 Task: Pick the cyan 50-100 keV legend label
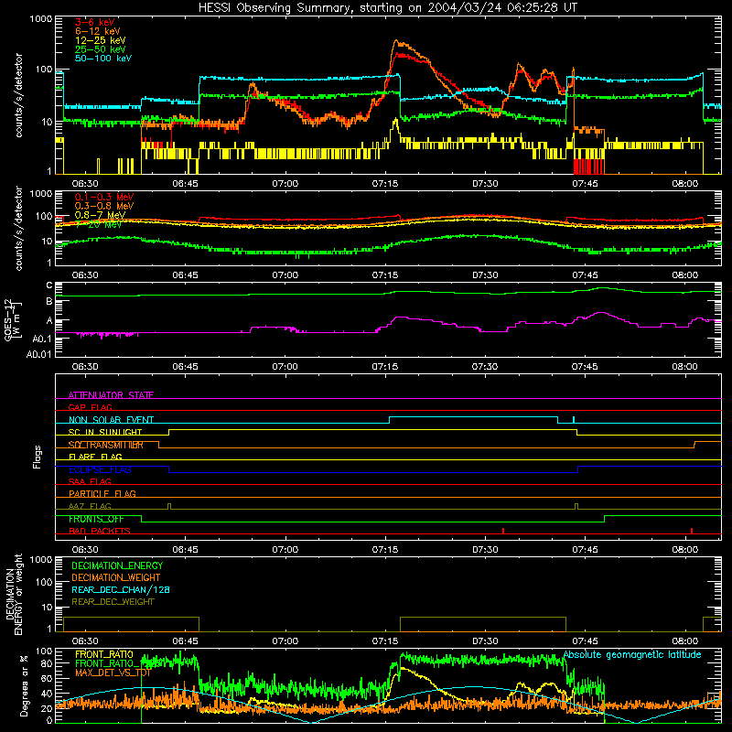click(102, 59)
